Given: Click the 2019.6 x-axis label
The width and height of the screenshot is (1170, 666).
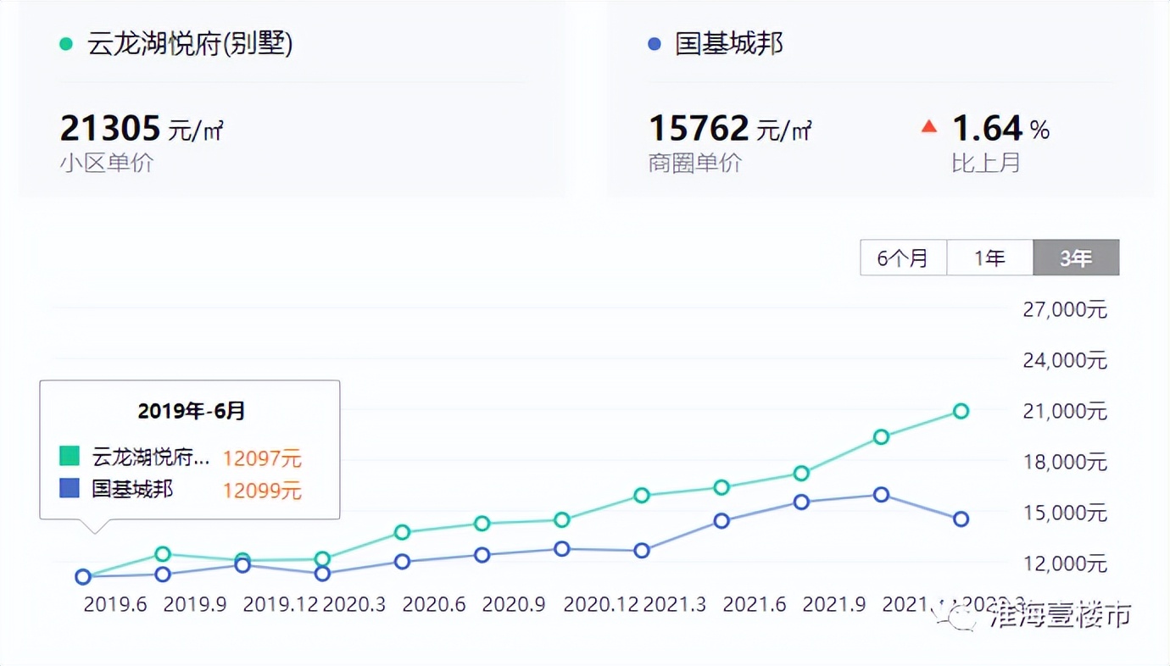Looking at the screenshot, I should tap(115, 605).
